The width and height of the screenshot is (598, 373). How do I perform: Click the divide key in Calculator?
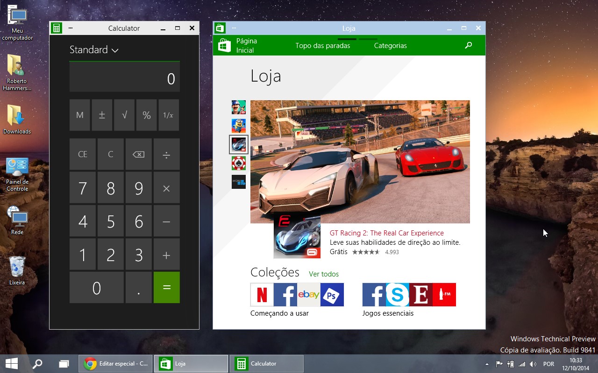[167, 154]
